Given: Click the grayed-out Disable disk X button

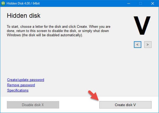Looking at the screenshot, I should coord(33,105).
